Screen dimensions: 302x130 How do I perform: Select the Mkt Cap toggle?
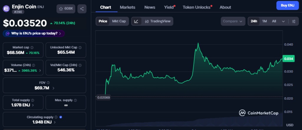tap(119, 21)
